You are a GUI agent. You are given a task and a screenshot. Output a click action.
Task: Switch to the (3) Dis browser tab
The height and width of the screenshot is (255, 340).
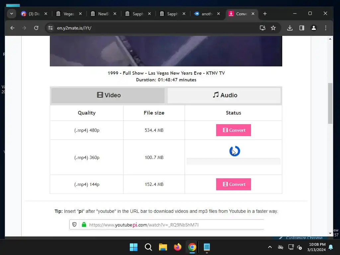pyautogui.click(x=34, y=14)
